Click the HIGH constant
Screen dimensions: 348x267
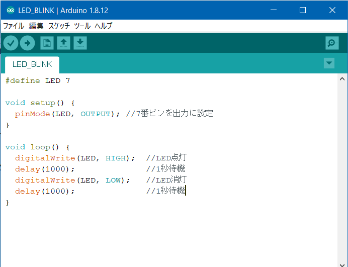[116, 158]
